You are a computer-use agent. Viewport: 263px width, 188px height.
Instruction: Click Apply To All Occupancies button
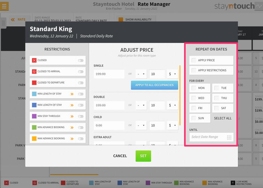(154, 85)
